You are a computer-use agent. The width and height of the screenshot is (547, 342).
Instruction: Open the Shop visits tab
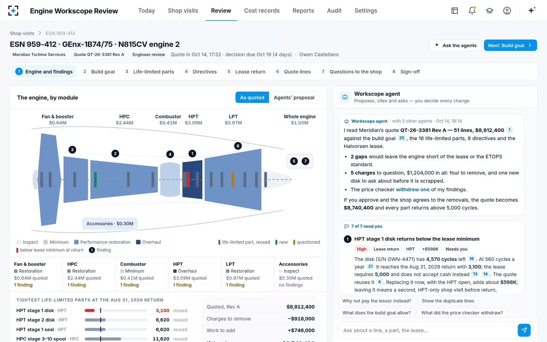click(183, 11)
